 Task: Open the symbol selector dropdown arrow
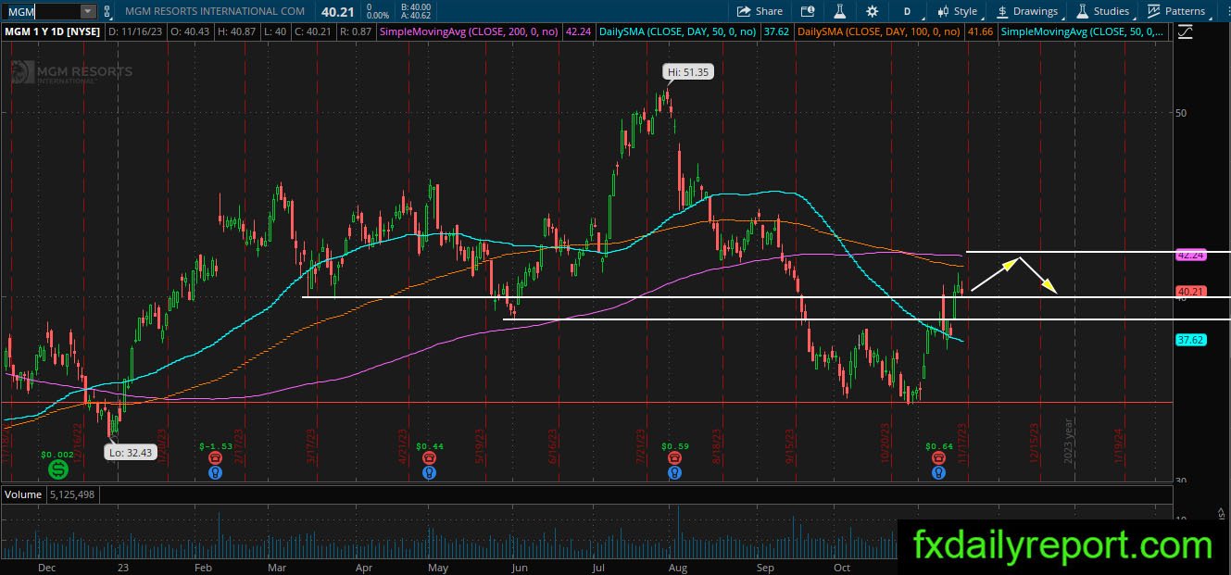point(88,11)
